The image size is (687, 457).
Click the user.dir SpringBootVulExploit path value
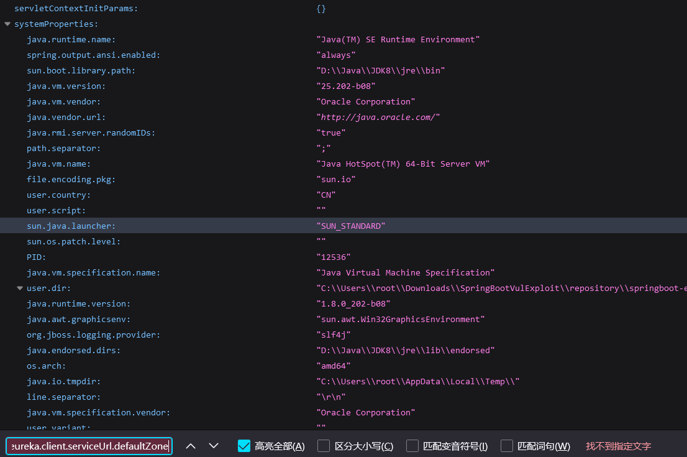[x=502, y=288]
